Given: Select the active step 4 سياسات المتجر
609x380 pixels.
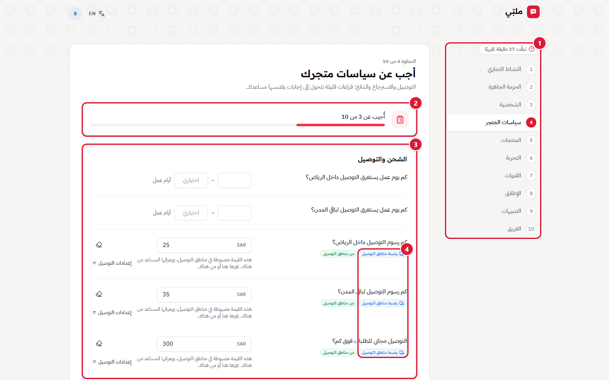Looking at the screenshot, I should (493, 122).
